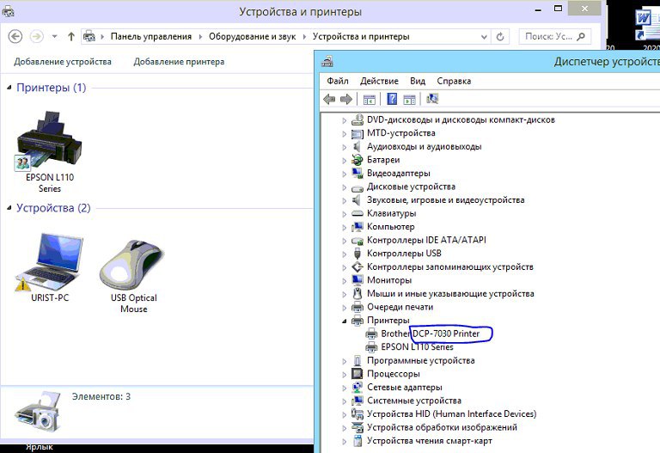
Task: Click Device Manager toolbar forward arrow
Action: tap(346, 100)
